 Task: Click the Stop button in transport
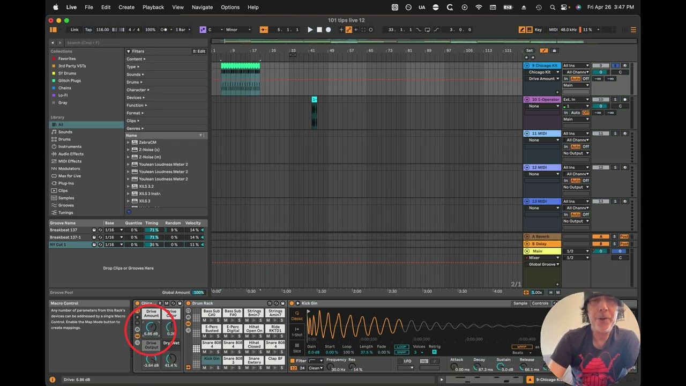click(319, 29)
